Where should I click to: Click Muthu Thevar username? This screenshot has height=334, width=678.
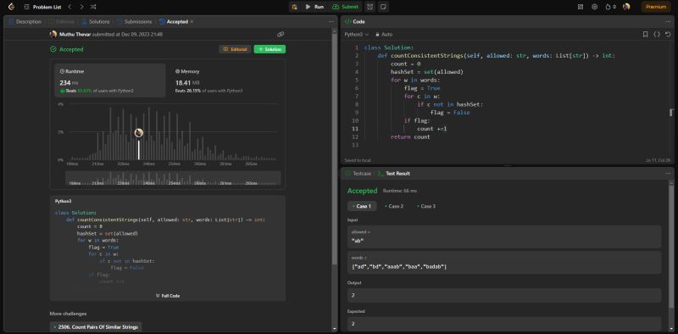75,34
